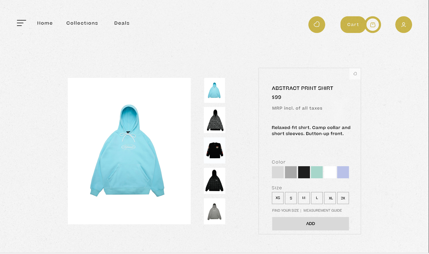Open Collections menu item
The width and height of the screenshot is (429, 254).
(x=82, y=23)
